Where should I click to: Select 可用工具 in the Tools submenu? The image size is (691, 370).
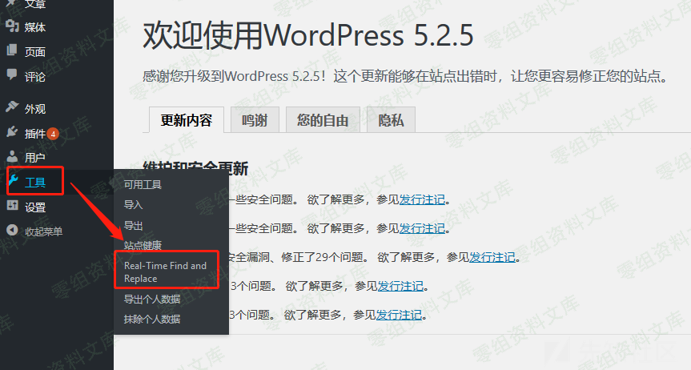point(143,184)
